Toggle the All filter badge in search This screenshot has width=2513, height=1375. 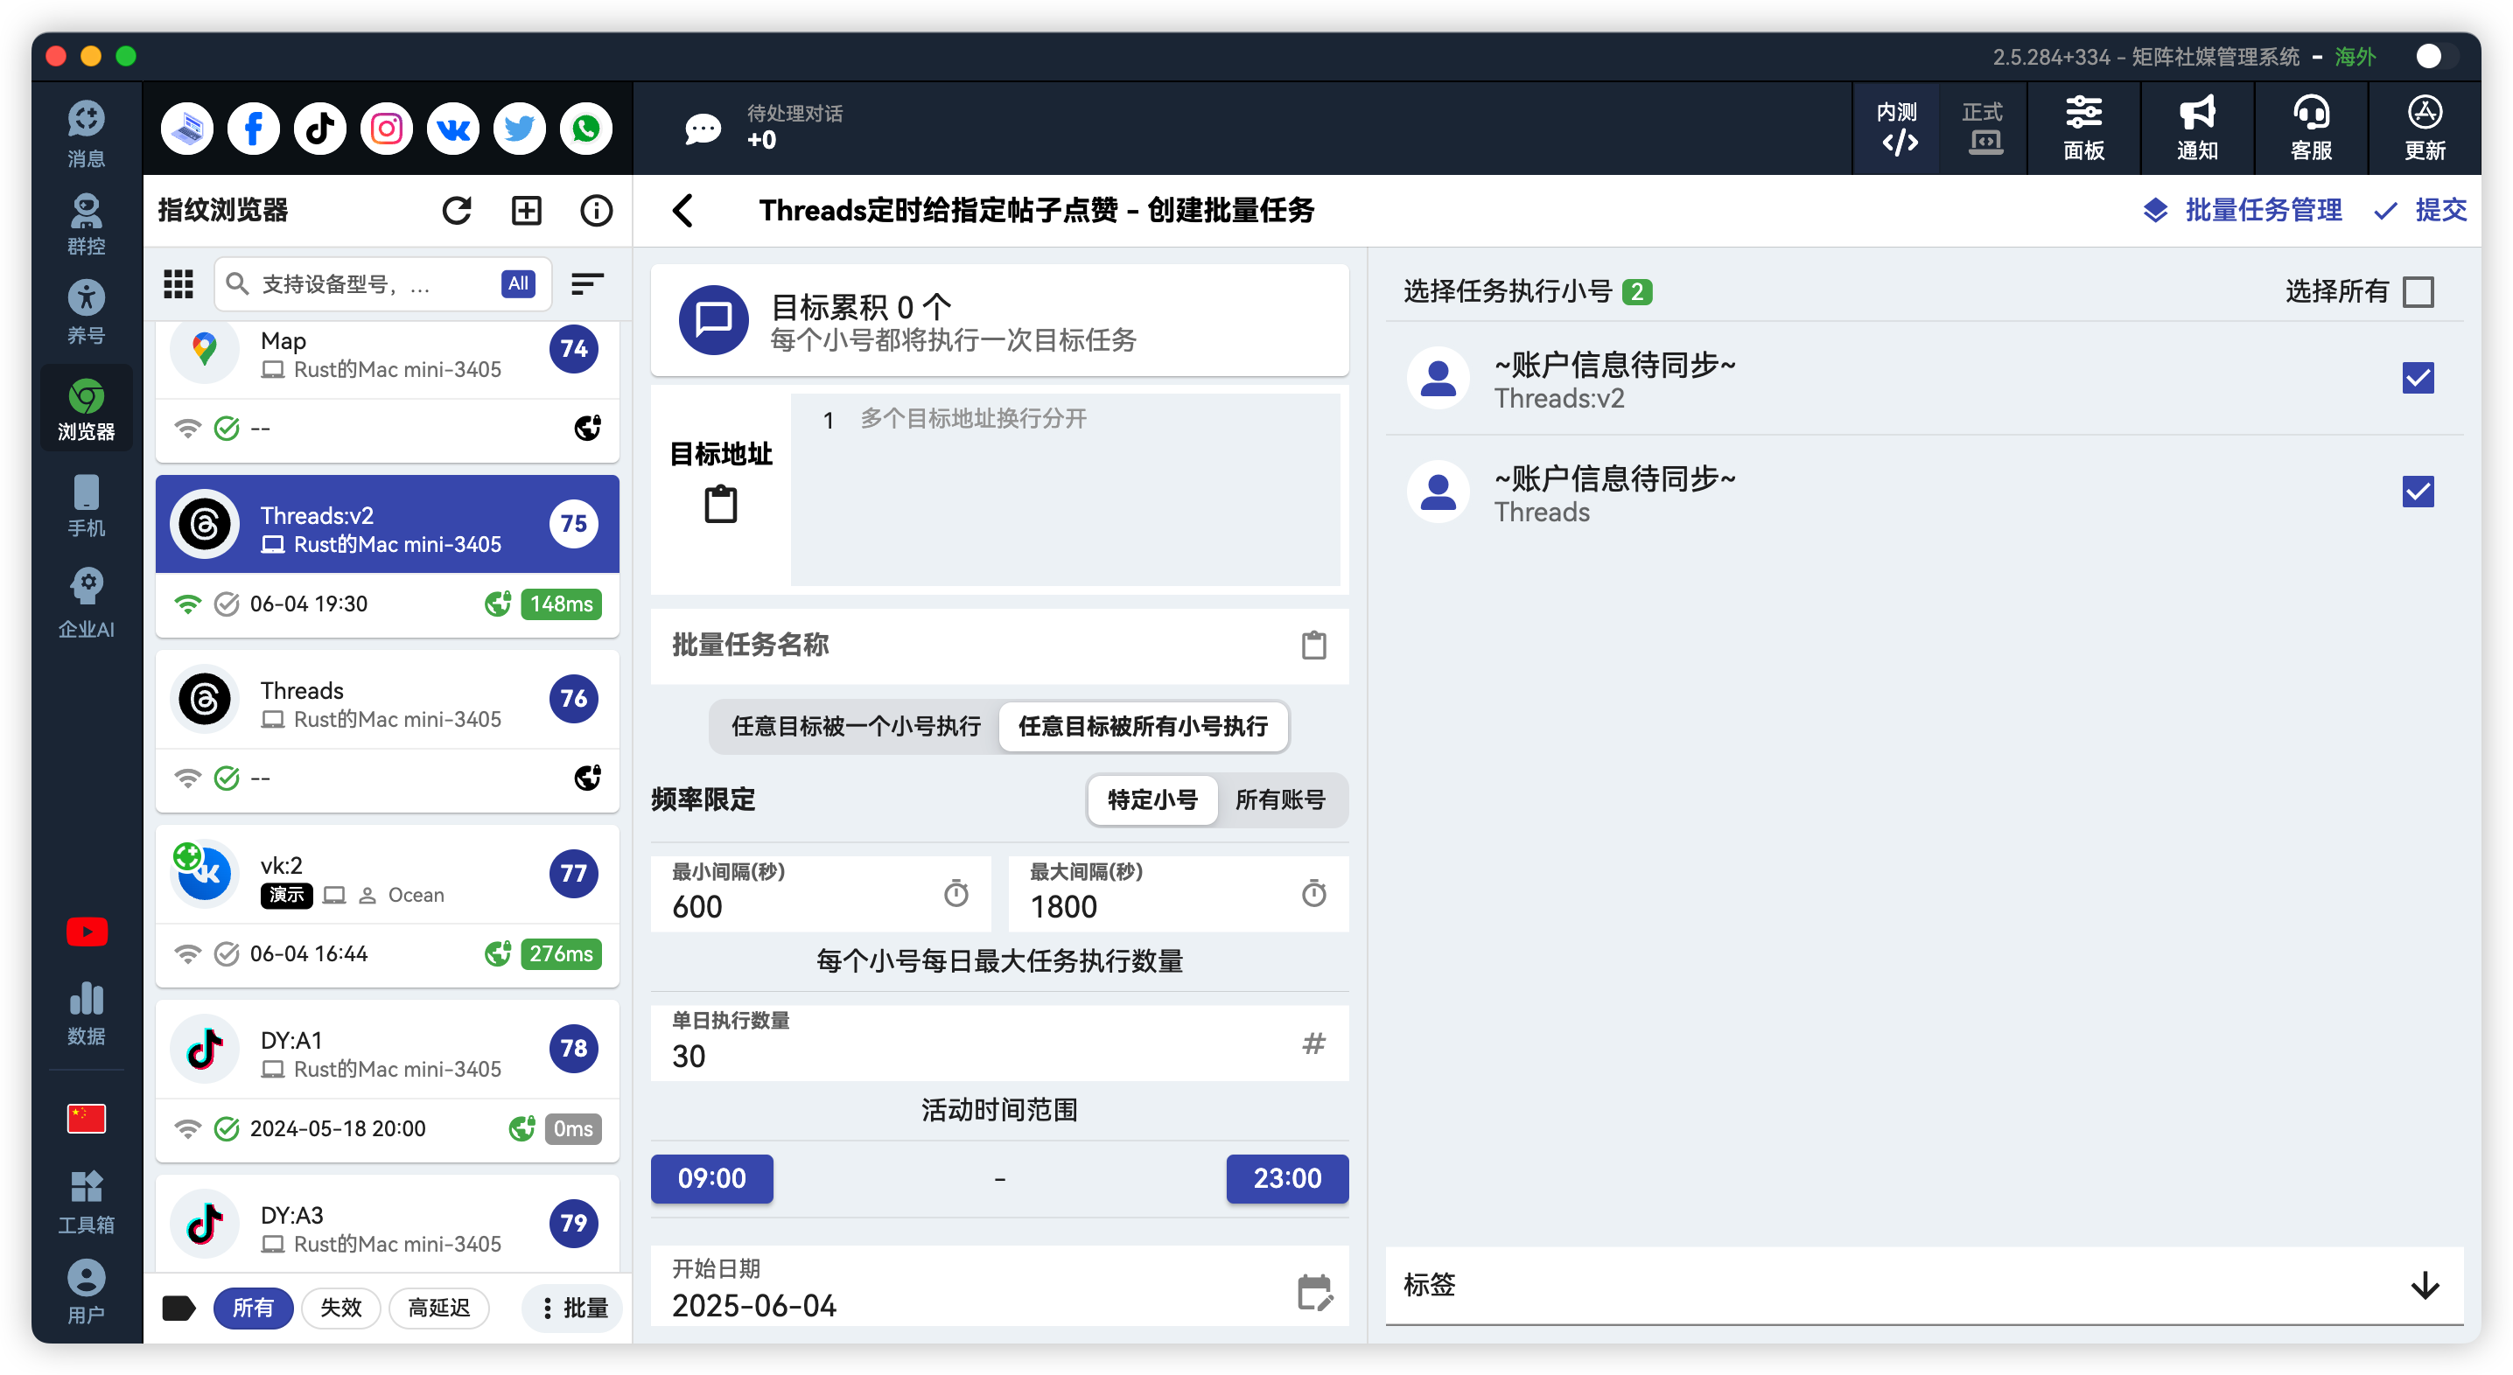coord(518,283)
